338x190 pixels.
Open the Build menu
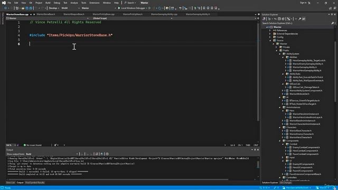click(48, 3)
